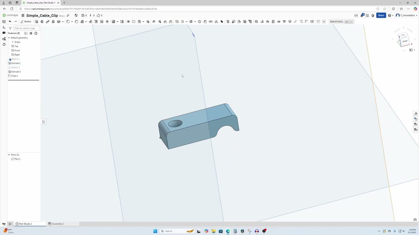Open the notifications bell
The height and width of the screenshot is (235, 419).
point(362,15)
